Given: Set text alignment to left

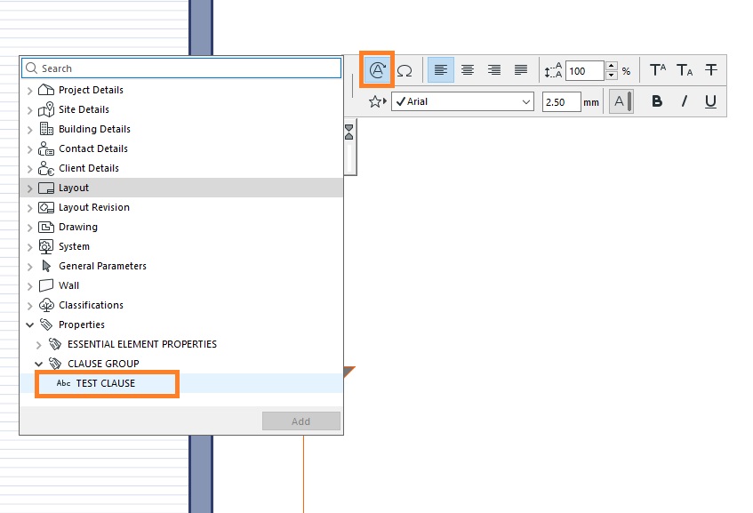Looking at the screenshot, I should point(440,70).
